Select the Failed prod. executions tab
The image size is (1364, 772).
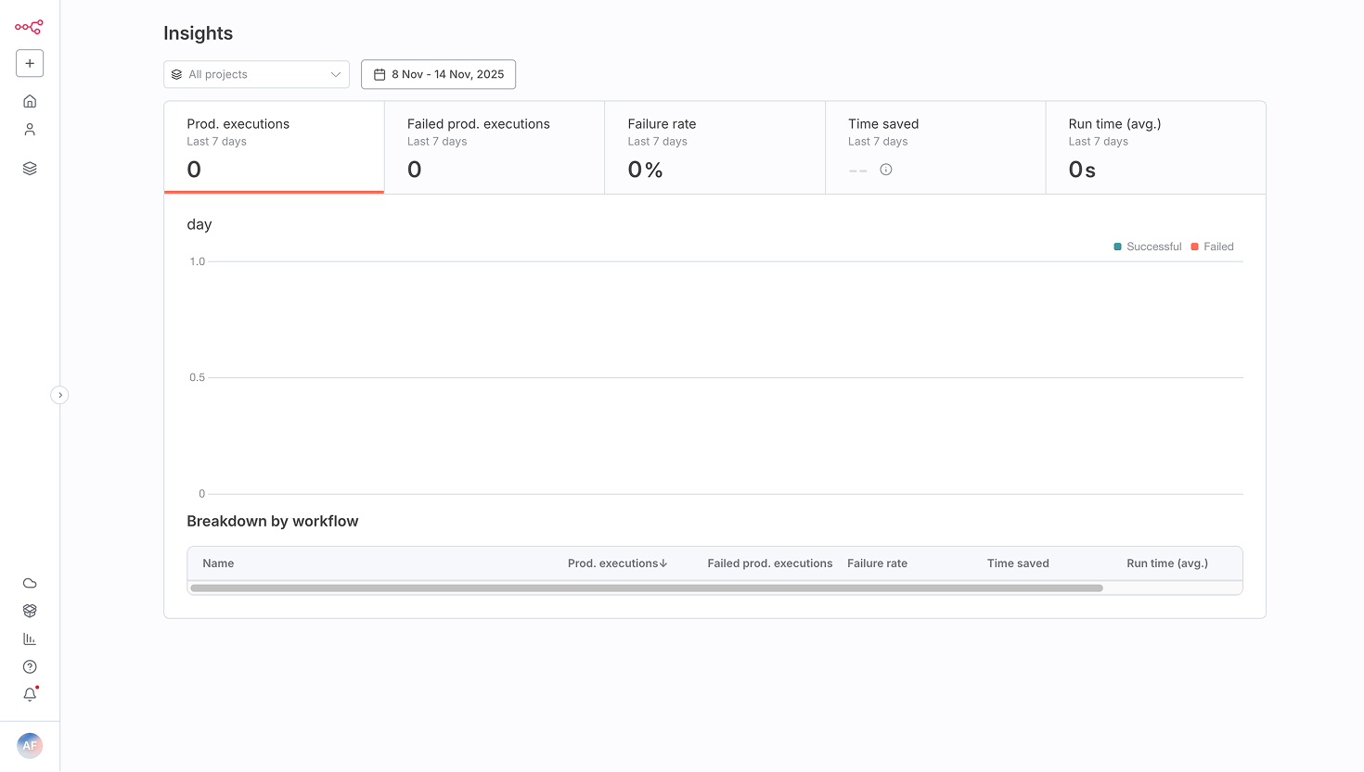click(x=495, y=147)
